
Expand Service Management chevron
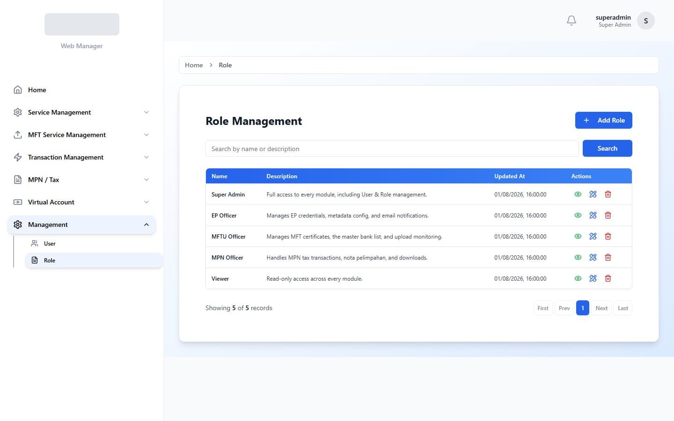147,112
